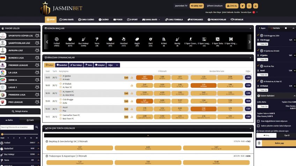Collapse the En Çok Tercih Edilenler panel
Viewport: 296px width, 166px height.
click(x=250, y=128)
